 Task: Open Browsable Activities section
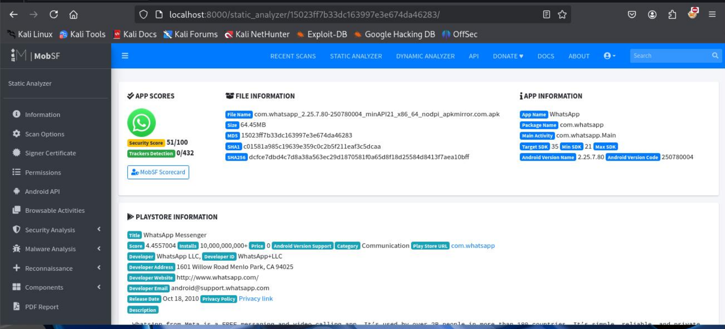[54, 210]
